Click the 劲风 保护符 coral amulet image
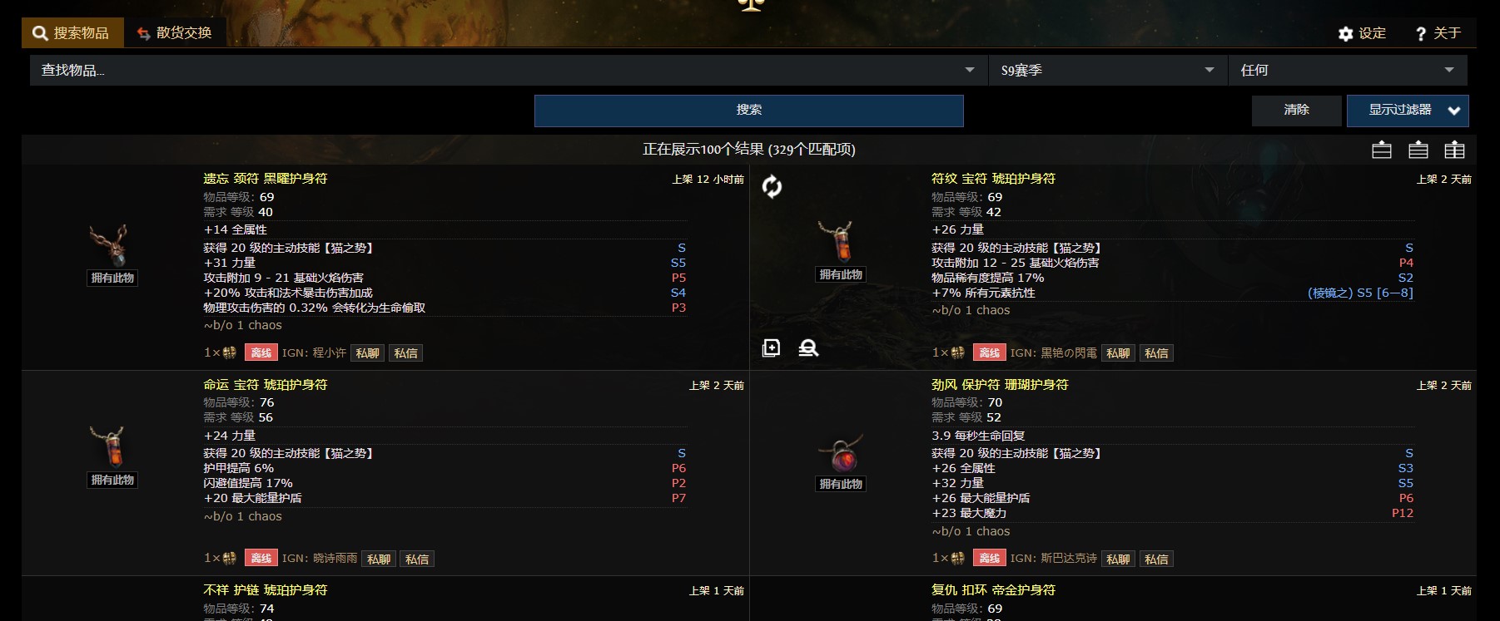 (841, 454)
